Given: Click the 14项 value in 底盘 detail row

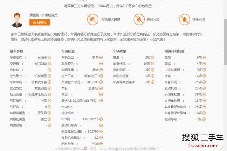Looking at the screenshot, I should coord(198,76).
